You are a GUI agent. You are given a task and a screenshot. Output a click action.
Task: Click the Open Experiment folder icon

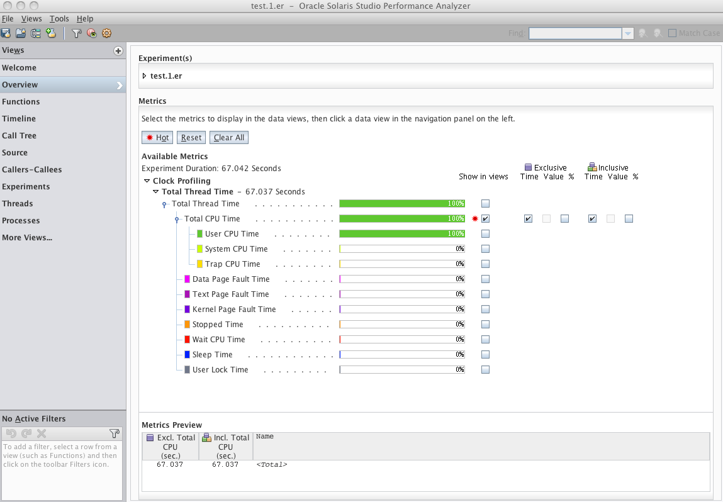click(21, 33)
